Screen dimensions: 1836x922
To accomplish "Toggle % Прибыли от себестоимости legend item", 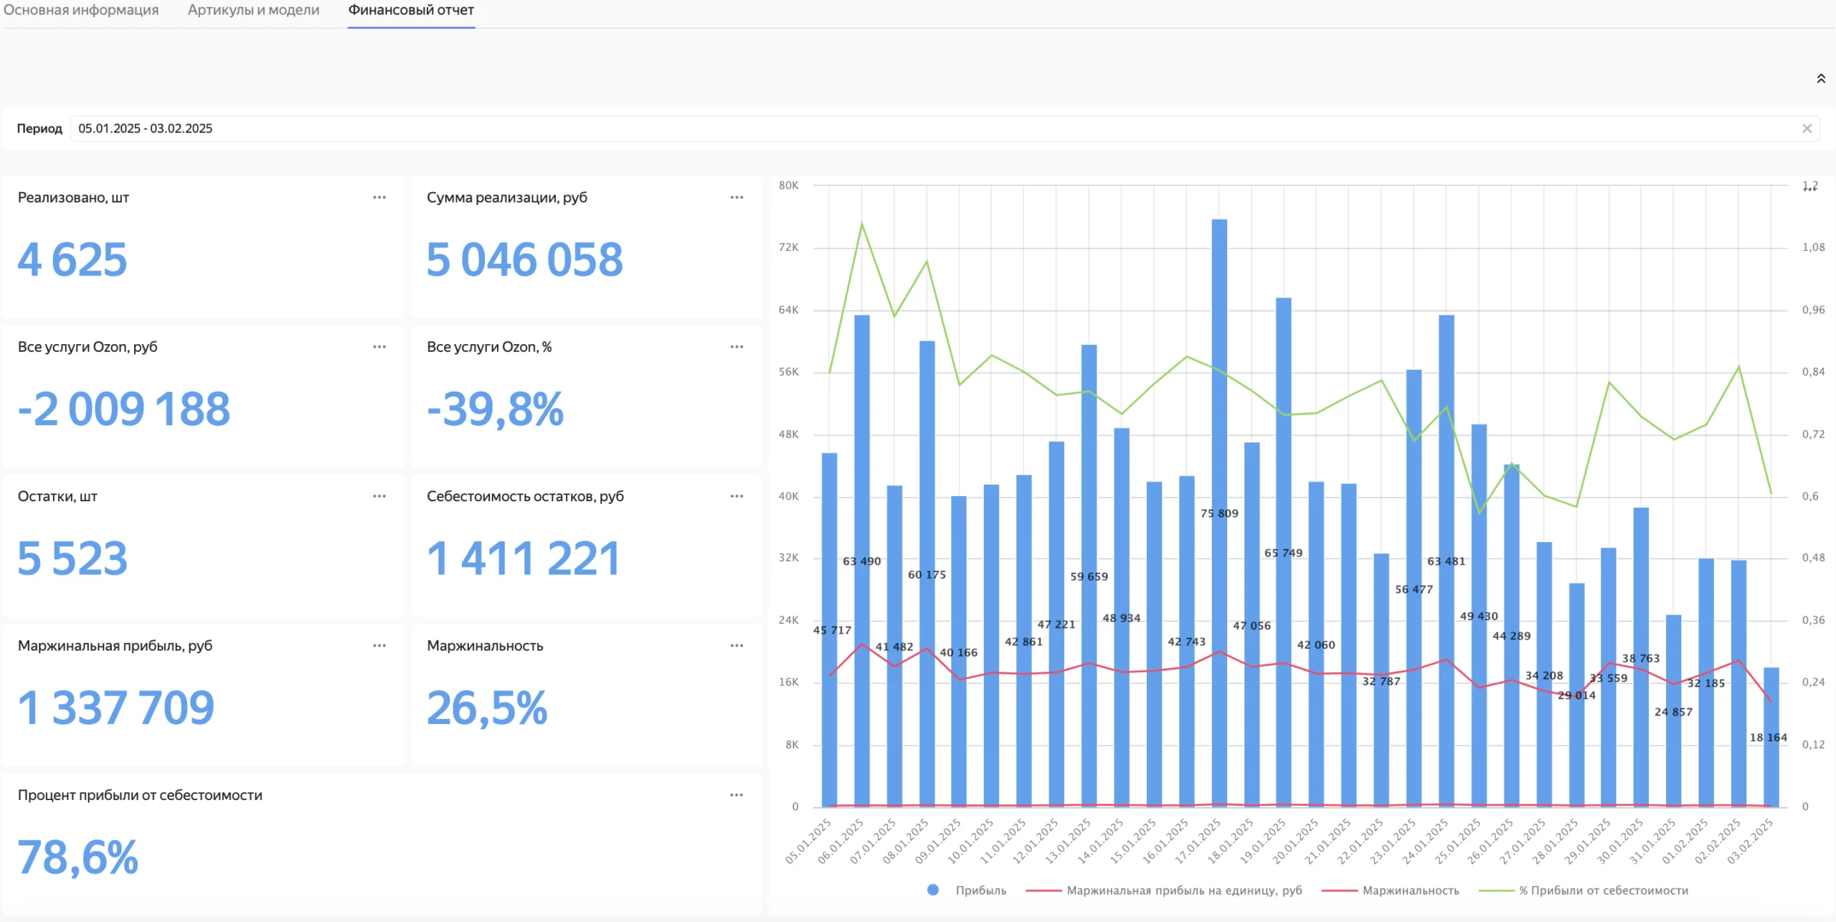I will coord(1584,890).
